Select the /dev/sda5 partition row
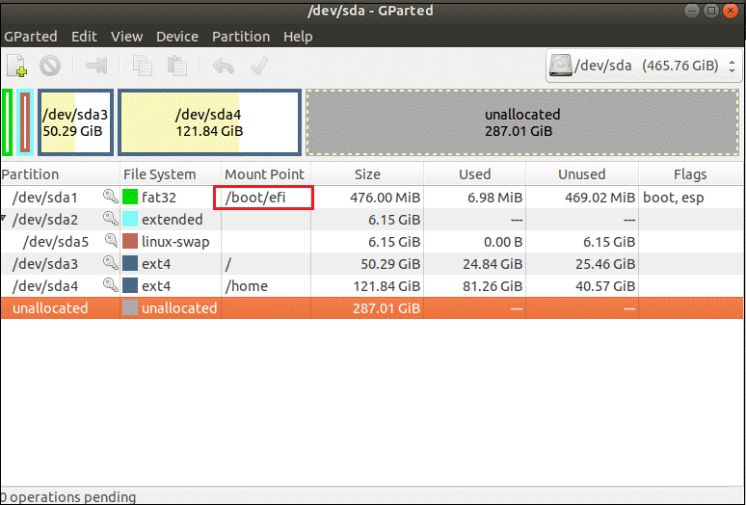746x505 pixels. pyautogui.click(x=372, y=241)
